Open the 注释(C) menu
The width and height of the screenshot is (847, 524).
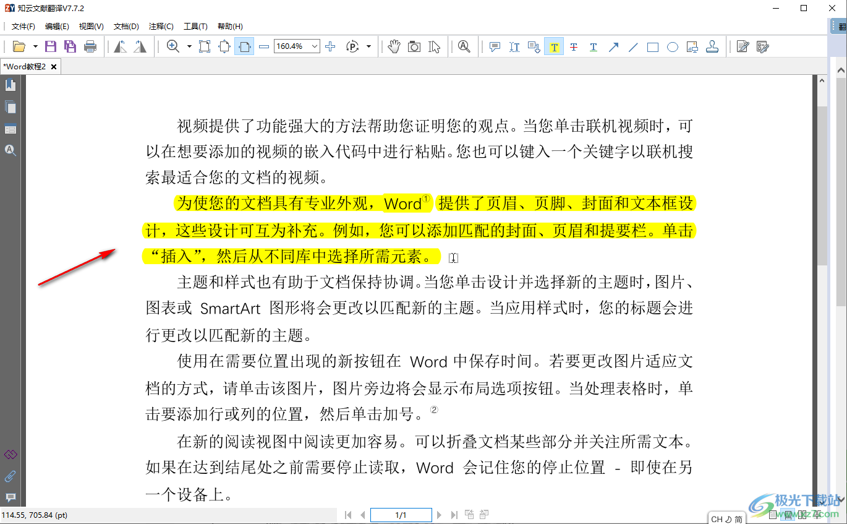click(161, 26)
